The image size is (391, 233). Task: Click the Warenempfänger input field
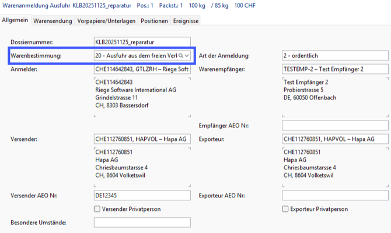coord(334,70)
